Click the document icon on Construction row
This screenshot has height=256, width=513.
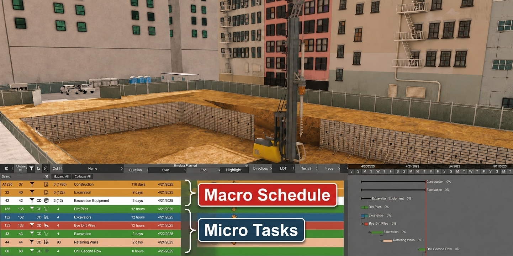pyautogui.click(x=46, y=184)
